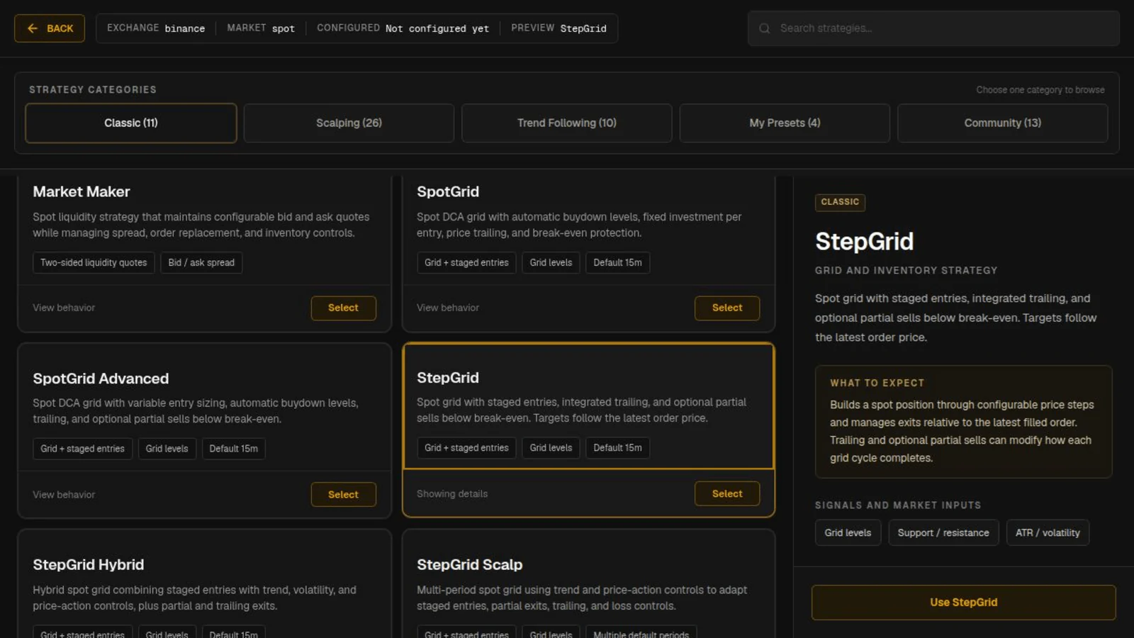Click the Bid / ask spread tag
1134x638 pixels.
[201, 262]
